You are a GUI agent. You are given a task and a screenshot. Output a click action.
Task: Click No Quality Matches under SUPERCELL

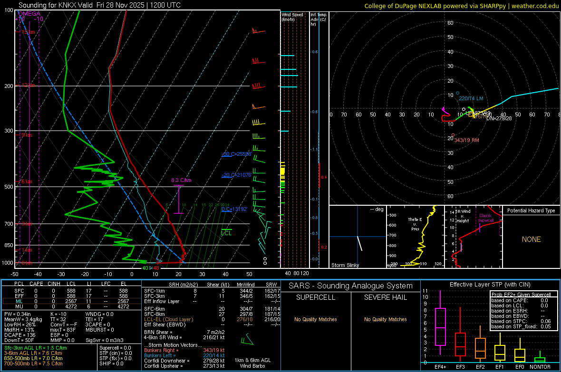coord(316,319)
